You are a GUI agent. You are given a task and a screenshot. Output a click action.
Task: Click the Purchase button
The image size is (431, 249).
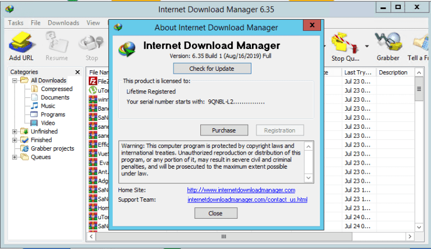[x=224, y=130]
